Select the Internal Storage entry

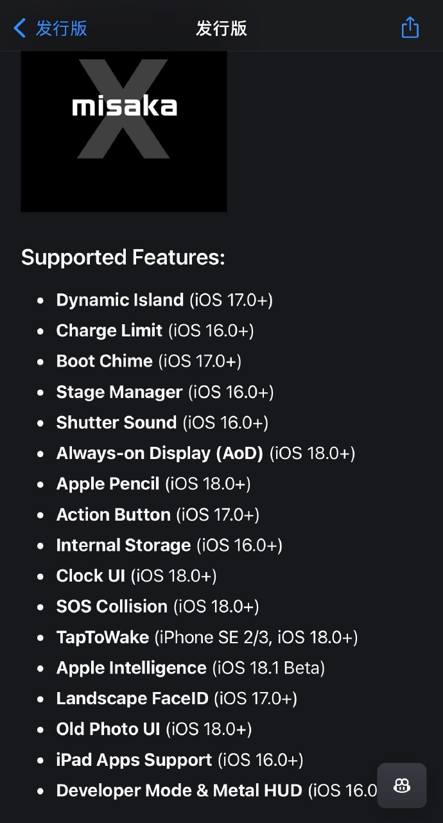[169, 545]
